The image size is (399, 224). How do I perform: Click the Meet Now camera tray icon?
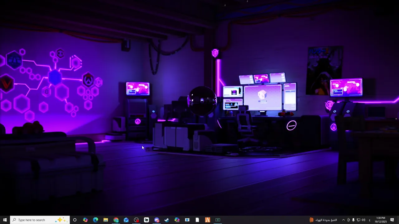[349, 220]
